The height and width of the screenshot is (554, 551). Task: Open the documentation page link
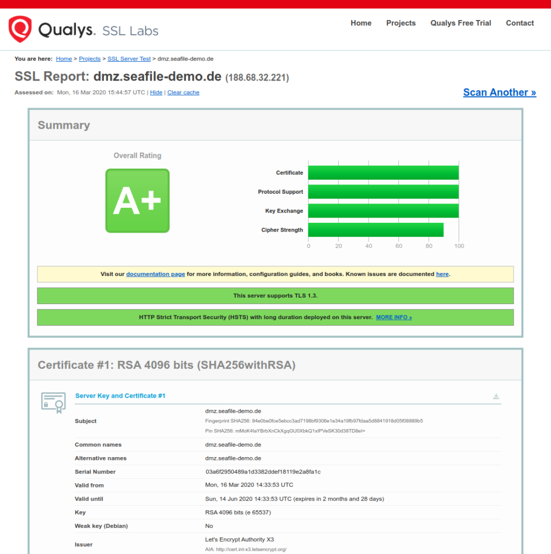click(x=155, y=274)
